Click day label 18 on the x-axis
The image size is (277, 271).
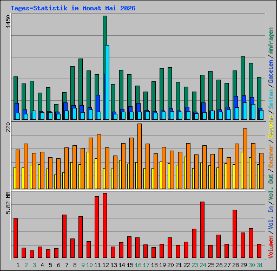[x=154, y=265]
